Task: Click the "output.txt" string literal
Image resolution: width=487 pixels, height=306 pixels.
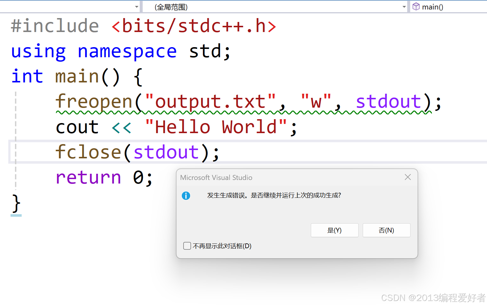Action: [x=210, y=102]
